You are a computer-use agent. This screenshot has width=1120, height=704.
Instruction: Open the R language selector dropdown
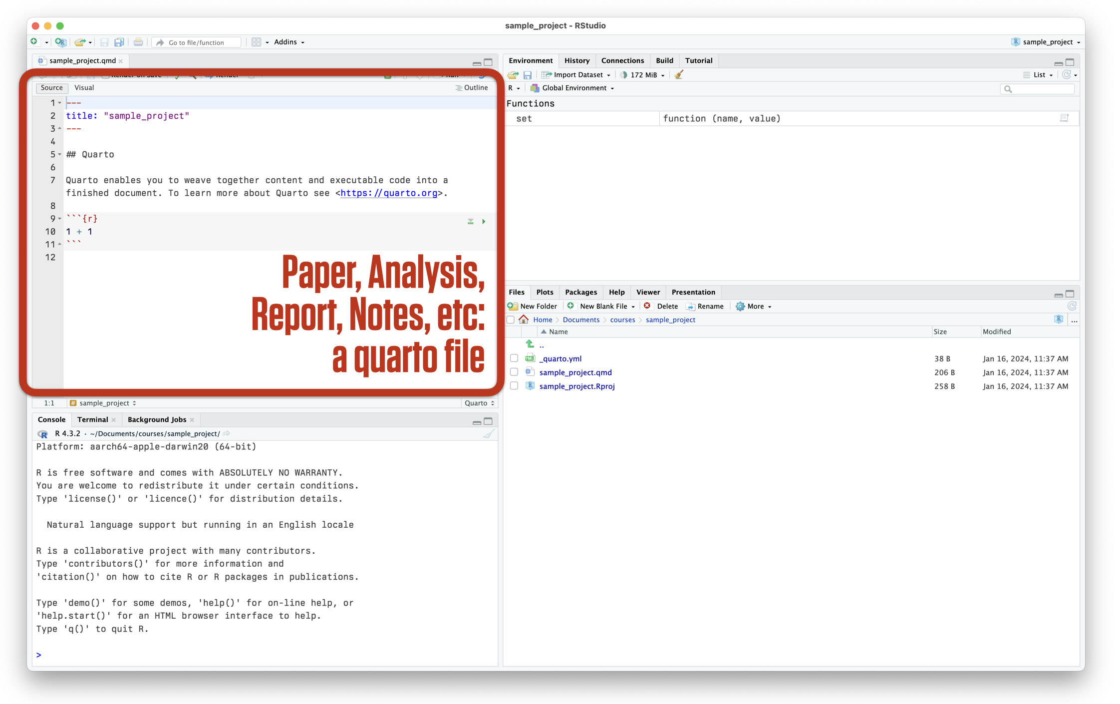[514, 88]
